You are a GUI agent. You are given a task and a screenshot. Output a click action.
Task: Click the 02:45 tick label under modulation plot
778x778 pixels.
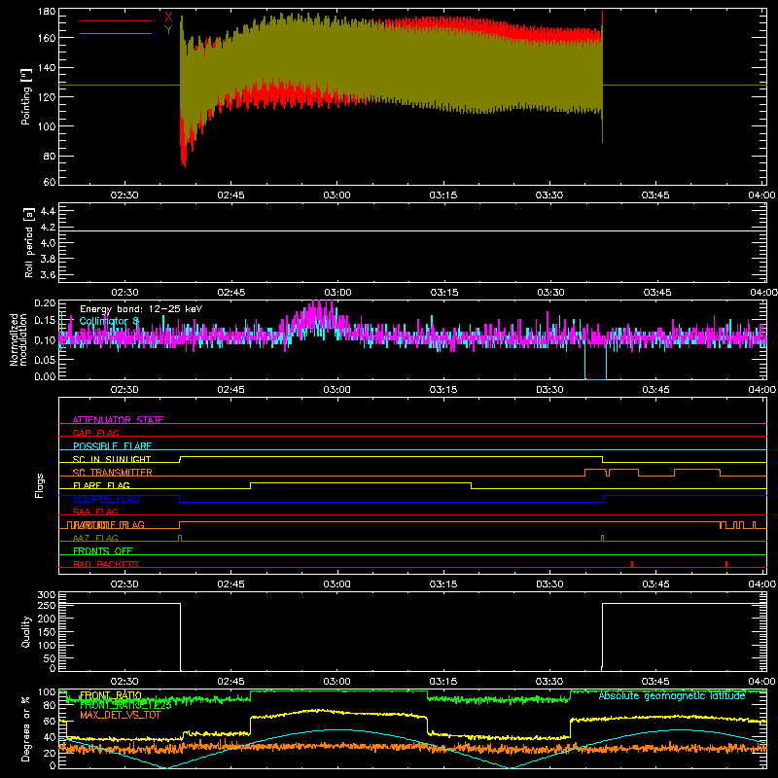pyautogui.click(x=230, y=390)
